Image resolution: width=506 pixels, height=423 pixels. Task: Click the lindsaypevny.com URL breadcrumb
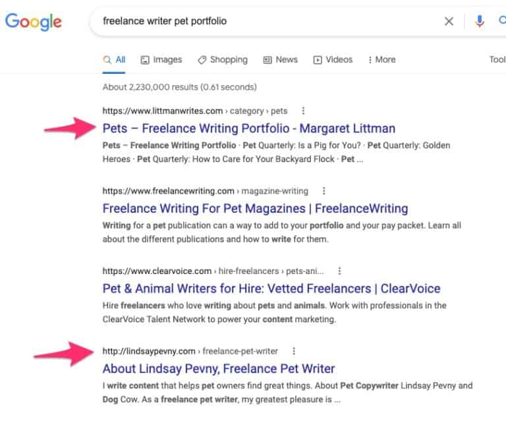point(190,351)
